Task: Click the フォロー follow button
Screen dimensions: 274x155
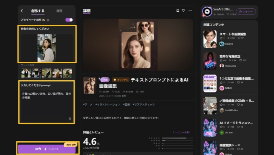Action: coord(246,12)
